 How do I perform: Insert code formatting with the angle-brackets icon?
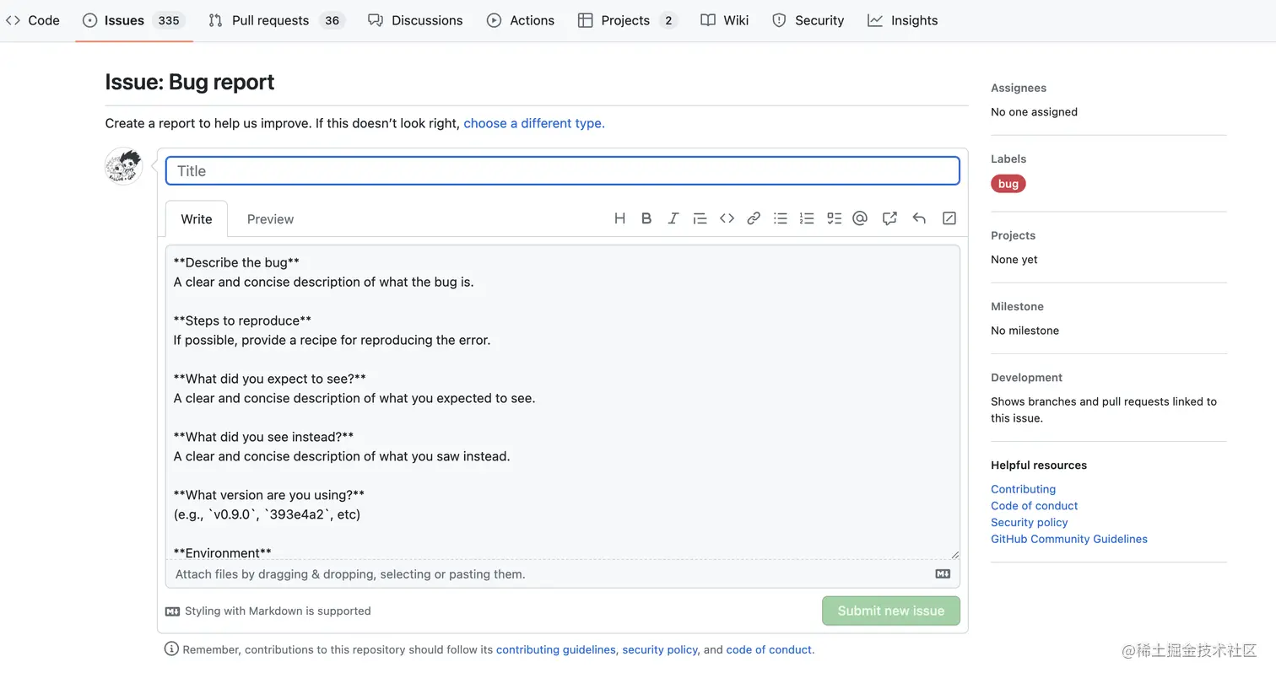pyautogui.click(x=727, y=218)
